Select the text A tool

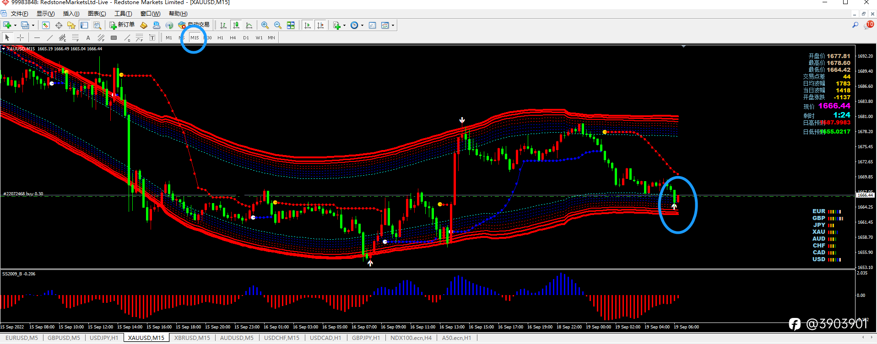[88, 38]
